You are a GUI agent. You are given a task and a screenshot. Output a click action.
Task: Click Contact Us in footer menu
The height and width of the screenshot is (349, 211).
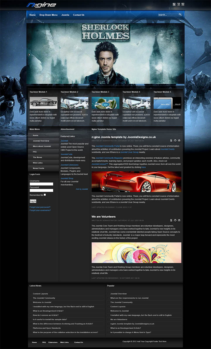click(x=79, y=342)
